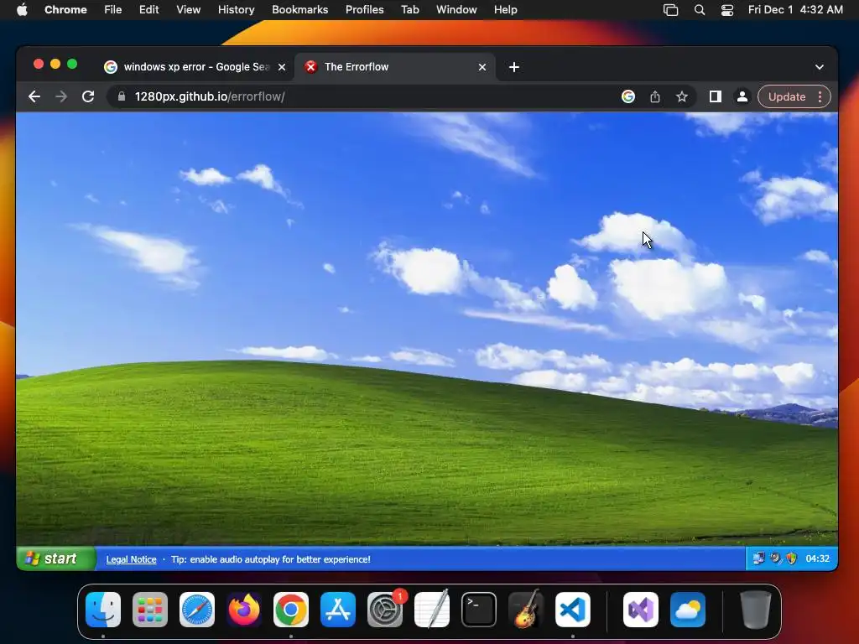This screenshot has height=644, width=859.
Task: Launch GarageBand from the Dock
Action: [526, 609]
